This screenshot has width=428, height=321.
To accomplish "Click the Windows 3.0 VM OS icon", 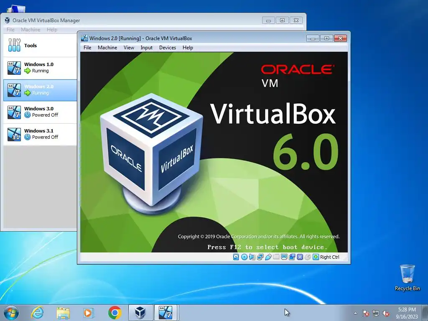I will [14, 112].
